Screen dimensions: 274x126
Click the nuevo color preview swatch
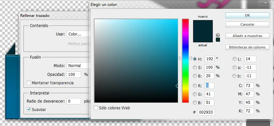(x=203, y=26)
